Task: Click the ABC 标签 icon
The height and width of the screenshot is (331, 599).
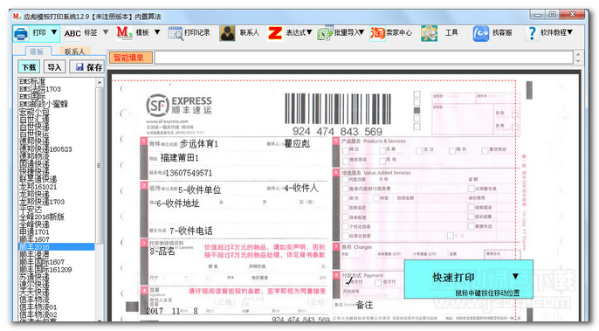Action: [72, 33]
